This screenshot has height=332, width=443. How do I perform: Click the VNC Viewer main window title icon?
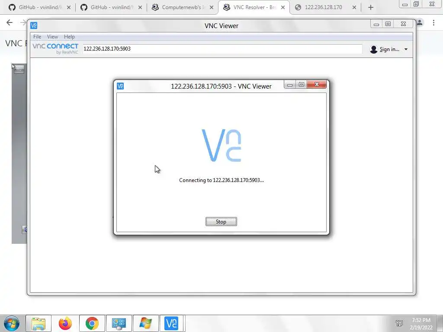click(x=34, y=26)
